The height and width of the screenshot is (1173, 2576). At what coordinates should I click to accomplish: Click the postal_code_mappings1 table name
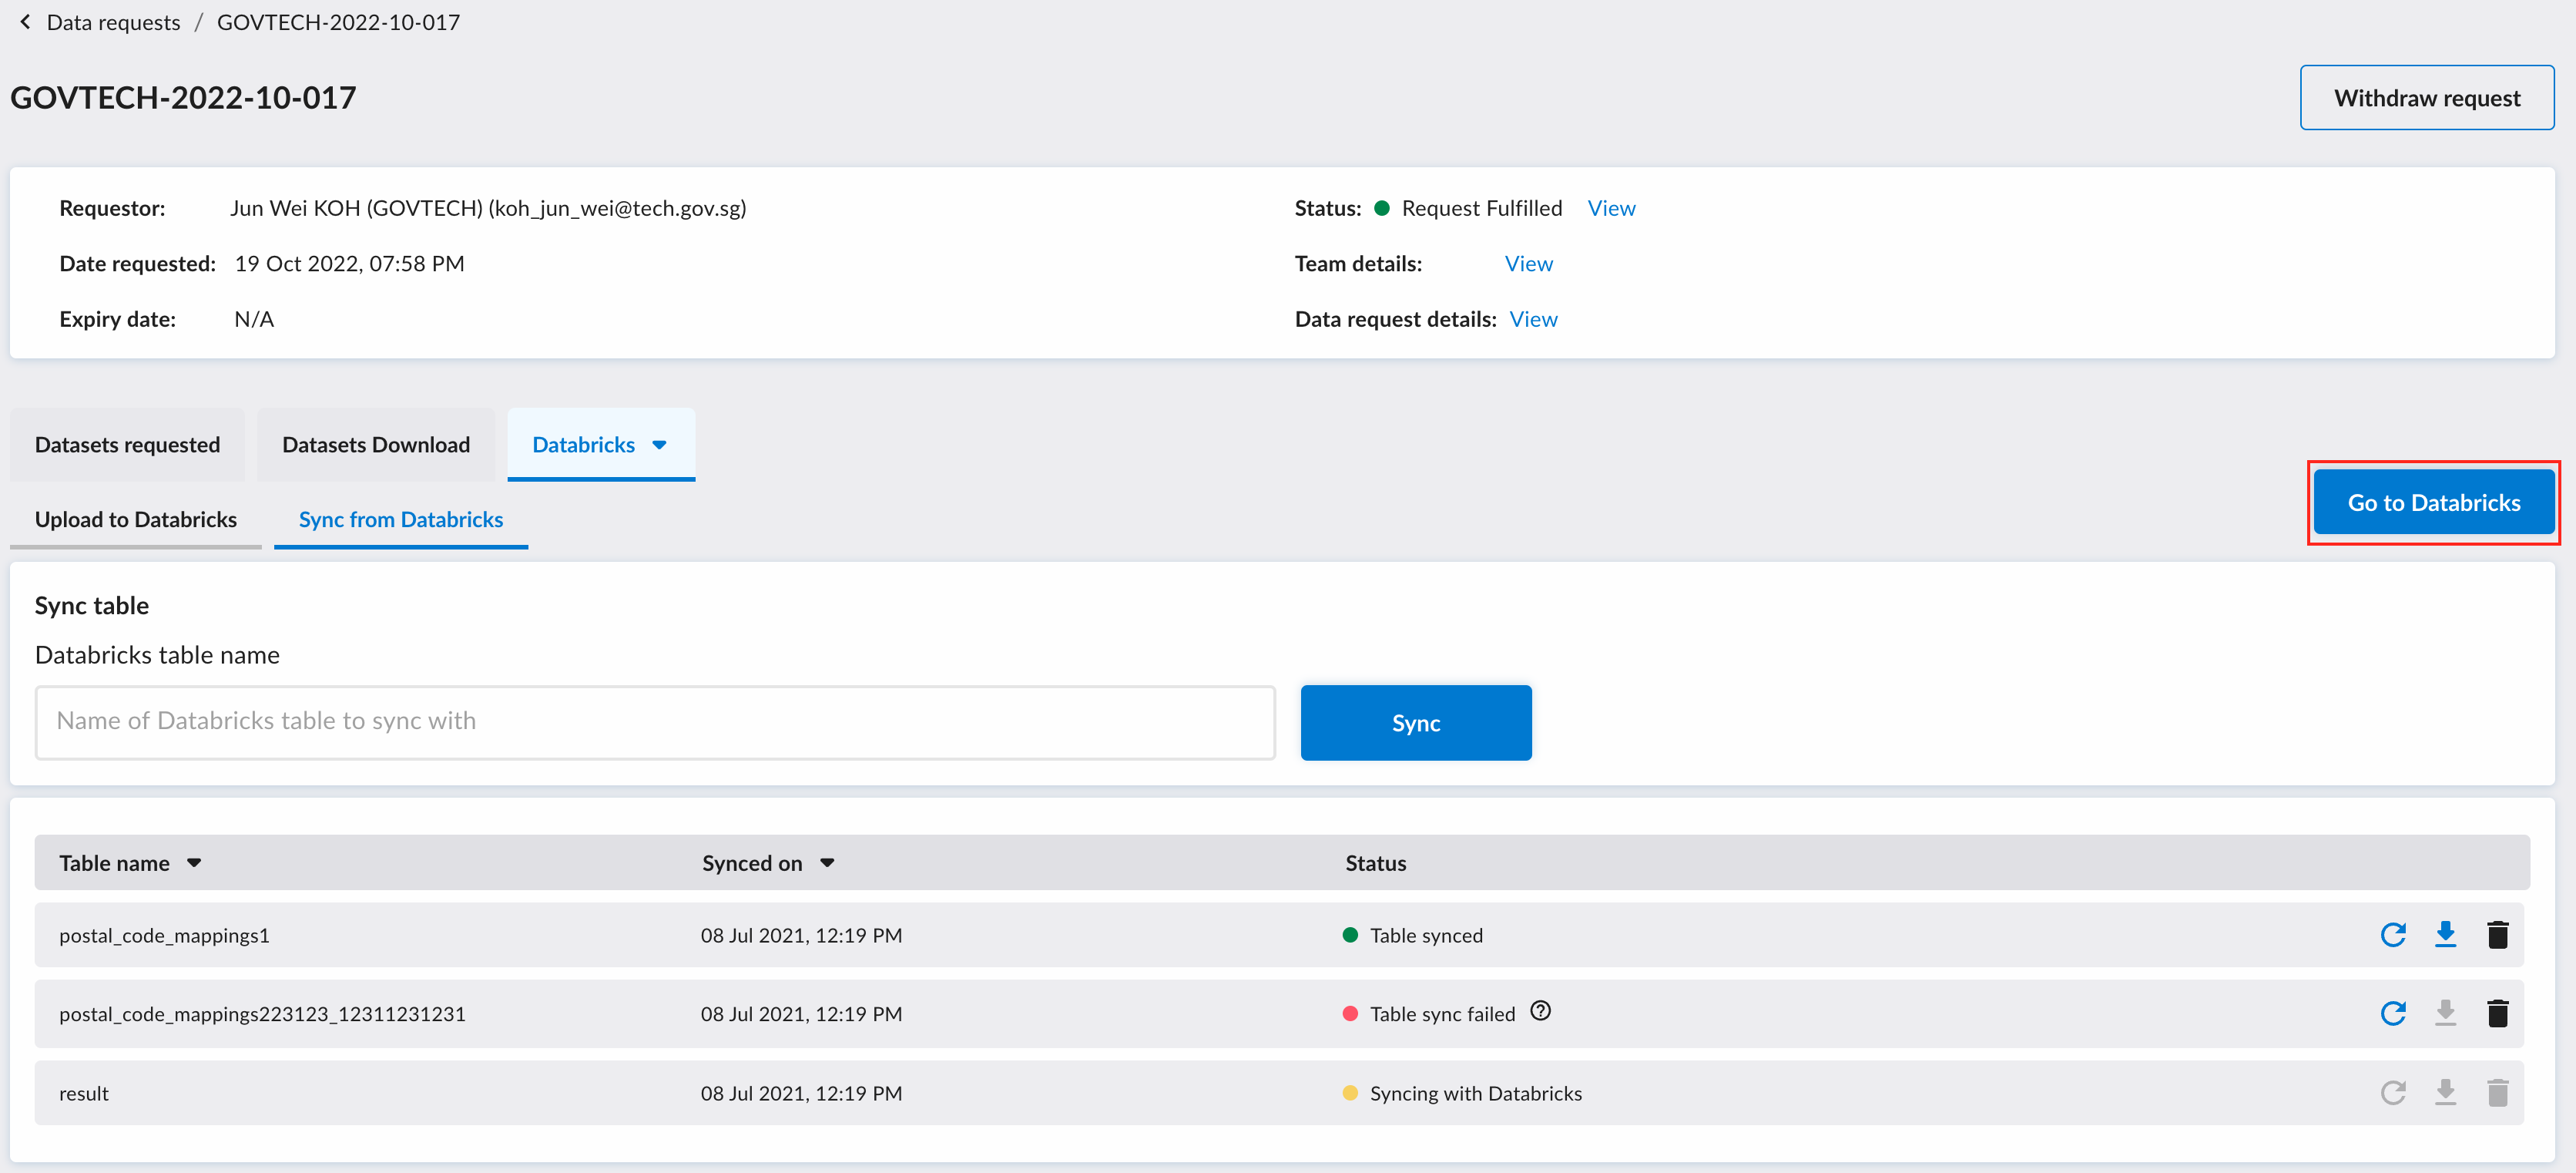(x=164, y=936)
